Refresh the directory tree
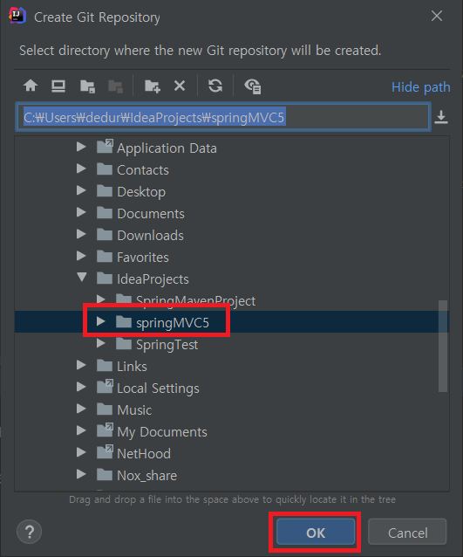Screen dimensions: 463x557 coord(215,86)
